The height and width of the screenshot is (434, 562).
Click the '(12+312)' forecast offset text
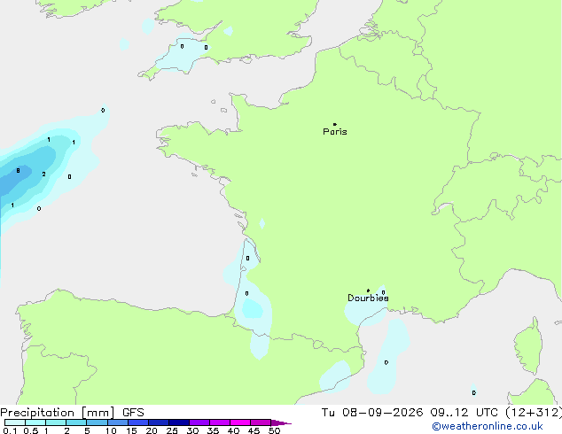[x=534, y=413]
